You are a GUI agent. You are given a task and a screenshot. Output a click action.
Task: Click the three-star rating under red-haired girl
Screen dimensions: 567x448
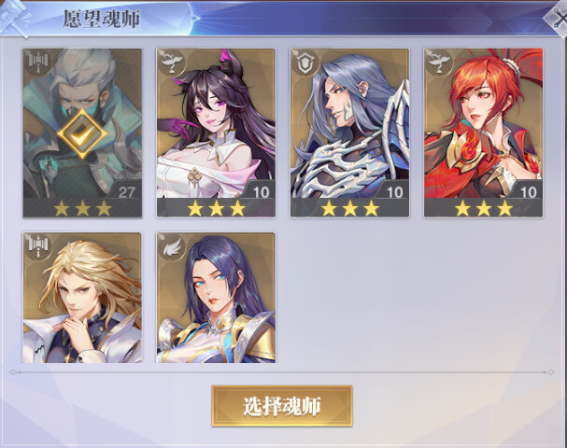pyautogui.click(x=484, y=208)
